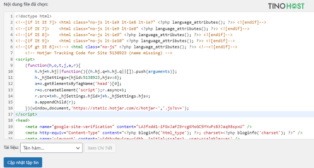Click the 'Xem Chi Tiết' button
The width and height of the screenshot is (314, 168).
(100, 148)
